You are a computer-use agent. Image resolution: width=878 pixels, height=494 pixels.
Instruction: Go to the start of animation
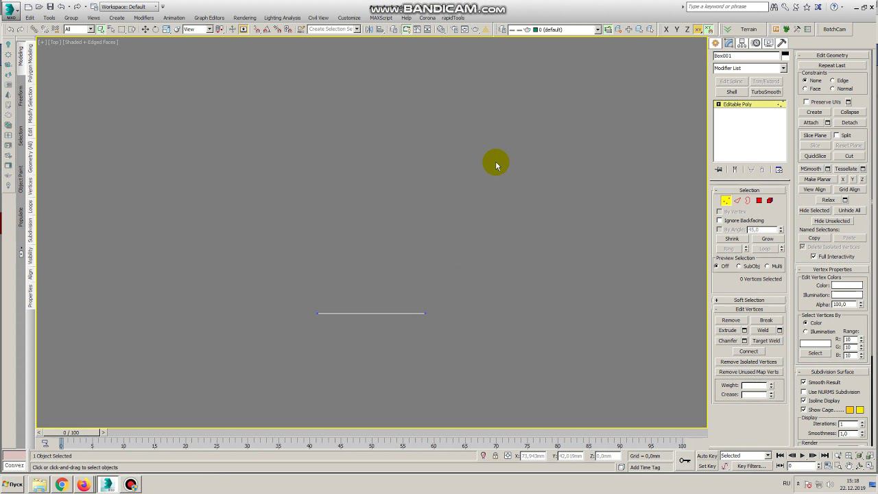(x=780, y=456)
